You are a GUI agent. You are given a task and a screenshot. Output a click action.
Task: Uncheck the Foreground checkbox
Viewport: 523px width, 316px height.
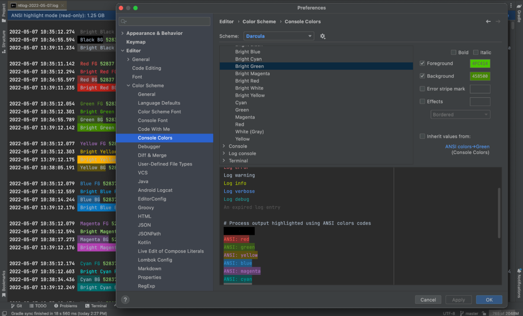point(422,63)
